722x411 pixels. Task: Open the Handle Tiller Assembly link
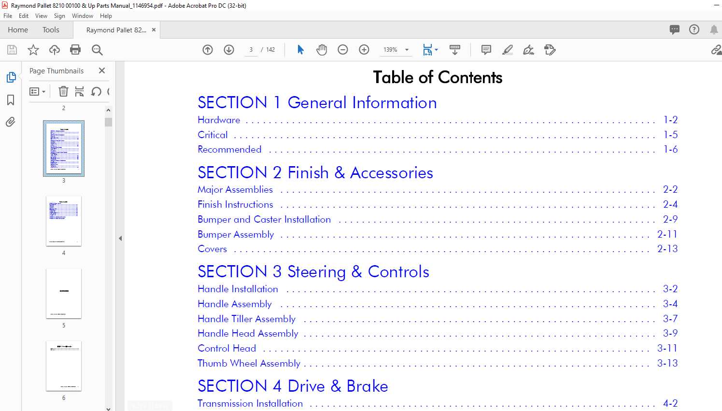246,319
